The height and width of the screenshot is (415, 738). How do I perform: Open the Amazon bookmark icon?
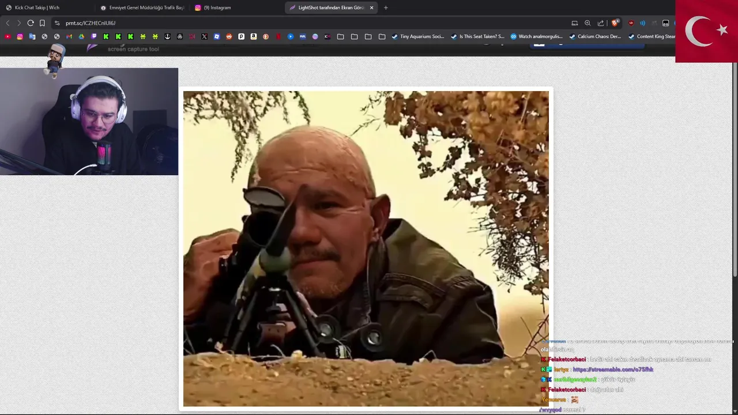tap(254, 36)
